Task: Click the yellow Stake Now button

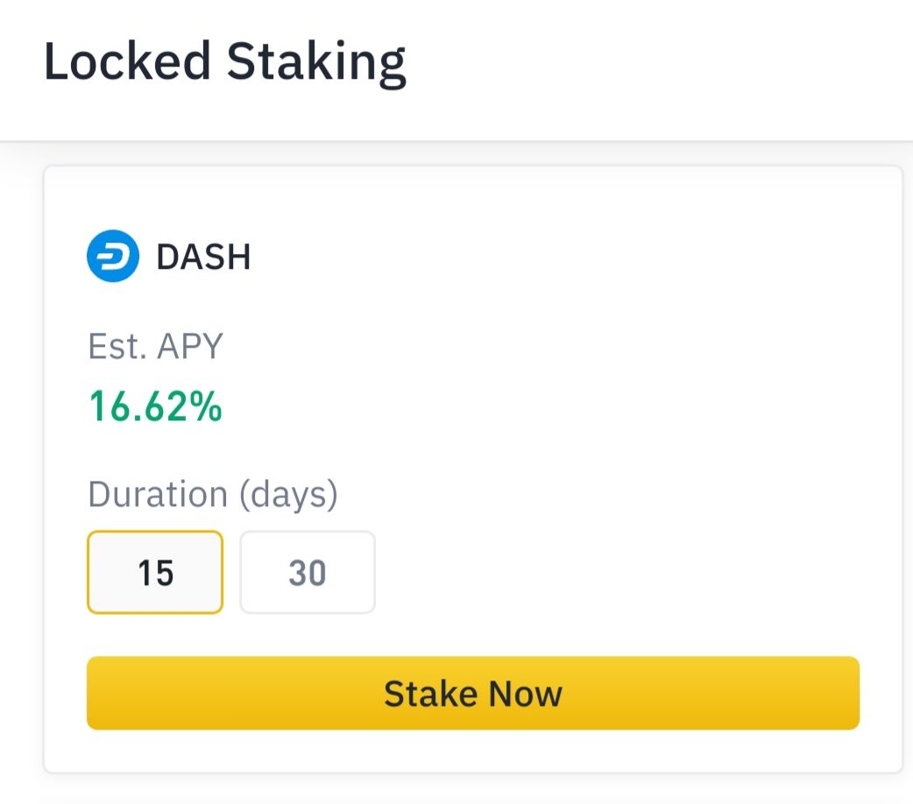Action: [x=473, y=693]
